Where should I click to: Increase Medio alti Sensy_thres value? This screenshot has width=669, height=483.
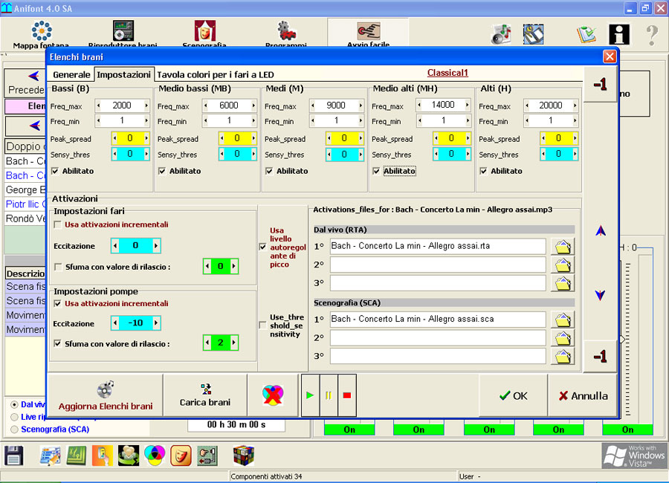tap(468, 154)
